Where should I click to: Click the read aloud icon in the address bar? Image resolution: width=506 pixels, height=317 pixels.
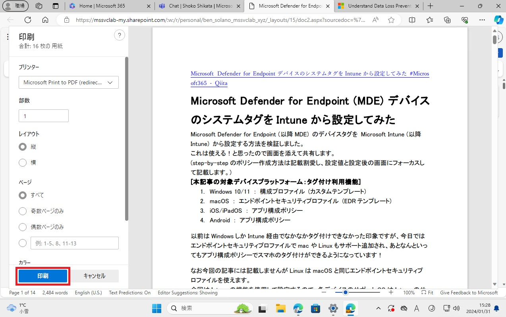click(375, 20)
